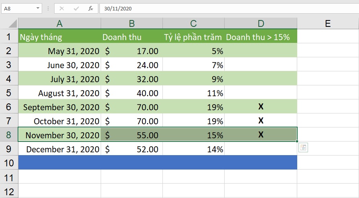The image size is (359, 198).
Task: Open the Quick Analysis icon below the selection
Action: point(303,147)
